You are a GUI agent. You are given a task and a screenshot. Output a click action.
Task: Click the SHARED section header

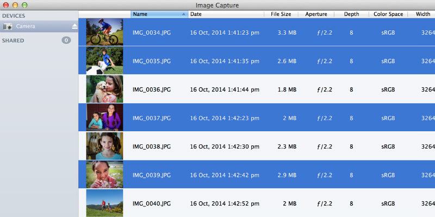(x=13, y=41)
